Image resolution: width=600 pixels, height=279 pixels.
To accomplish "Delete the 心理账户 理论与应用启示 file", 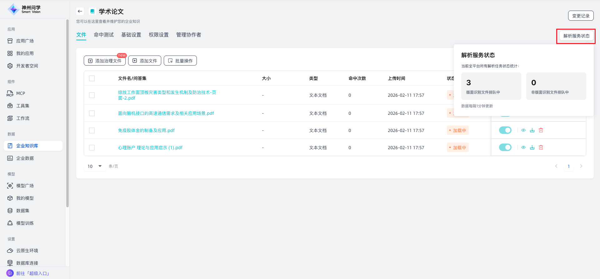I will pyautogui.click(x=541, y=148).
